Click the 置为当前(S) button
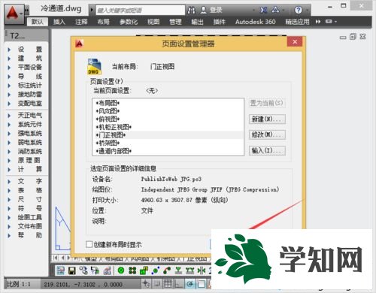376x293 pixels. point(267,103)
